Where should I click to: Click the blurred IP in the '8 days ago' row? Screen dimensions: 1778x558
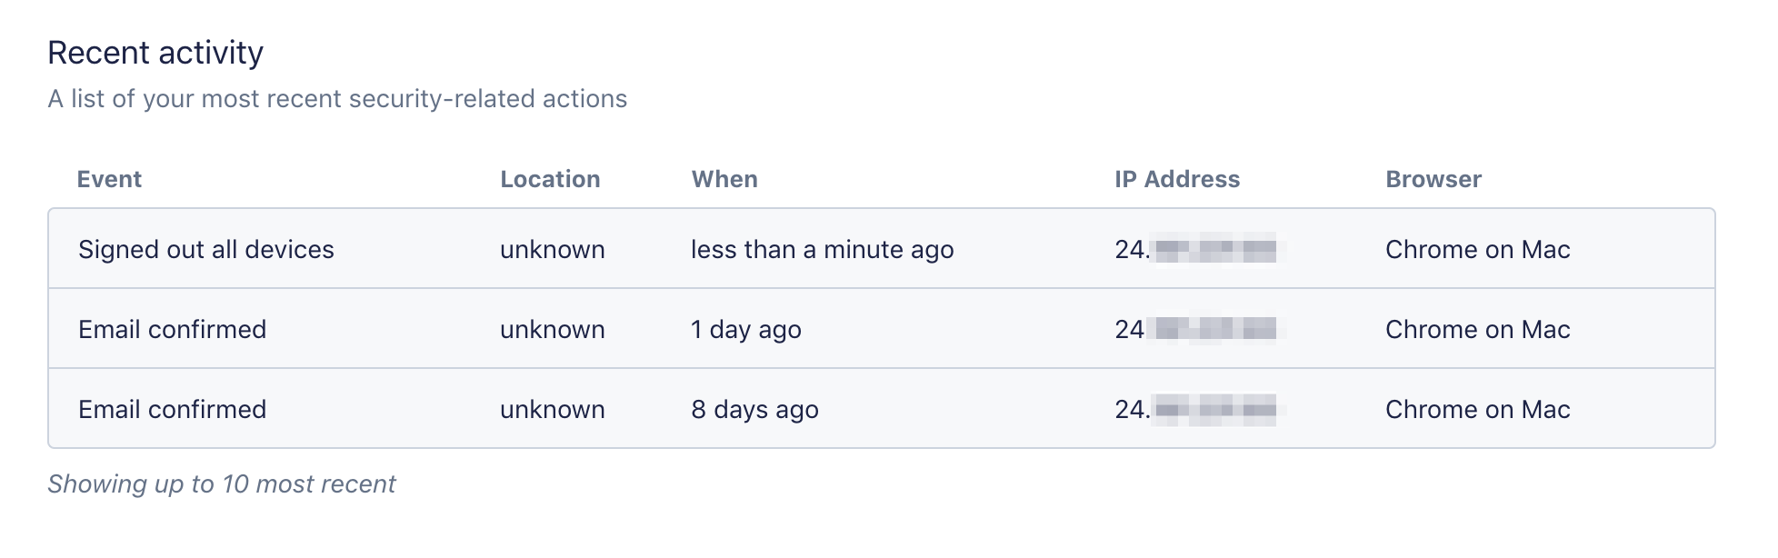[x=1195, y=409]
